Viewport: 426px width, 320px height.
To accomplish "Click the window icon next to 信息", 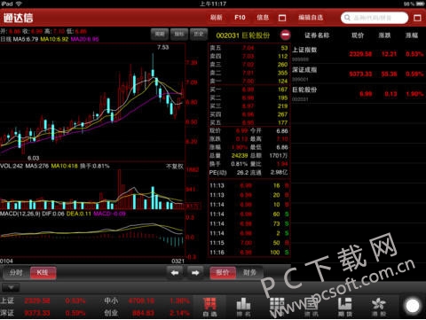I will 282,18.
